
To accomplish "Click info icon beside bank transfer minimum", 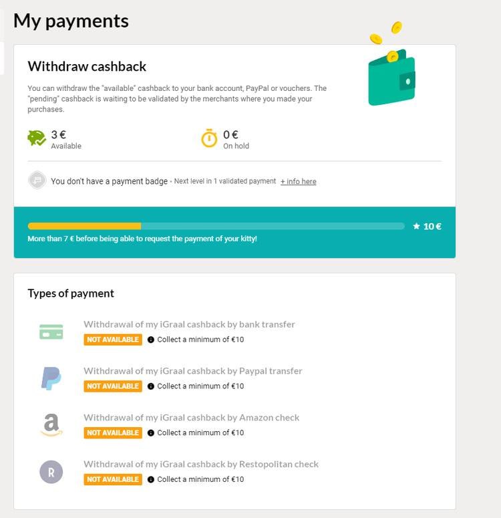I will click(x=151, y=340).
